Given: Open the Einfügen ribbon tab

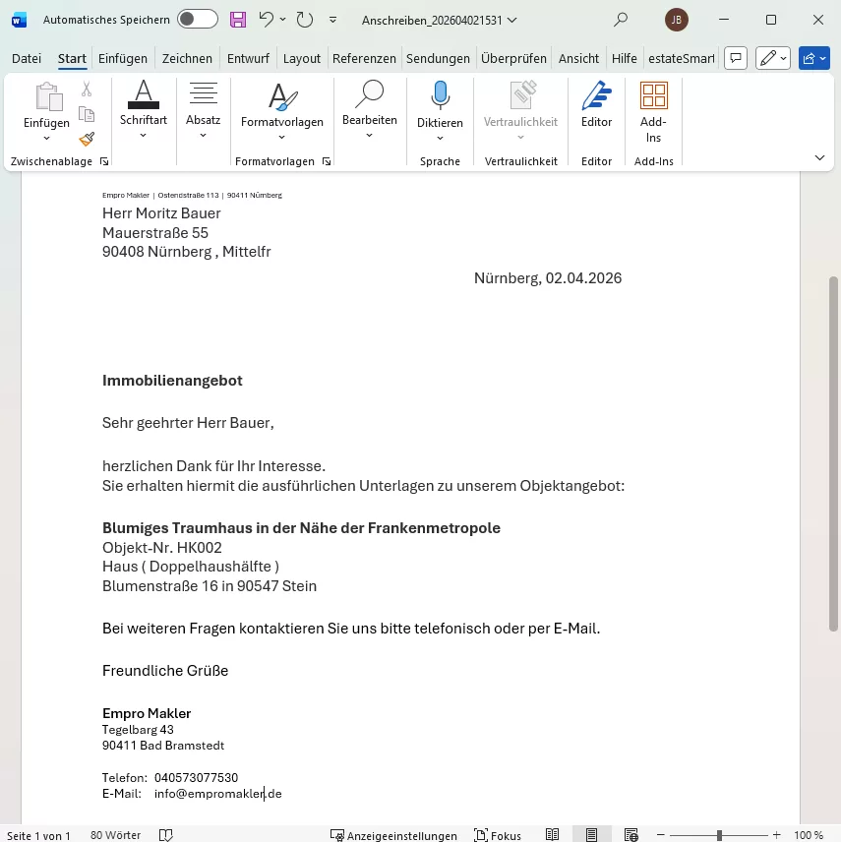Looking at the screenshot, I should tap(123, 58).
